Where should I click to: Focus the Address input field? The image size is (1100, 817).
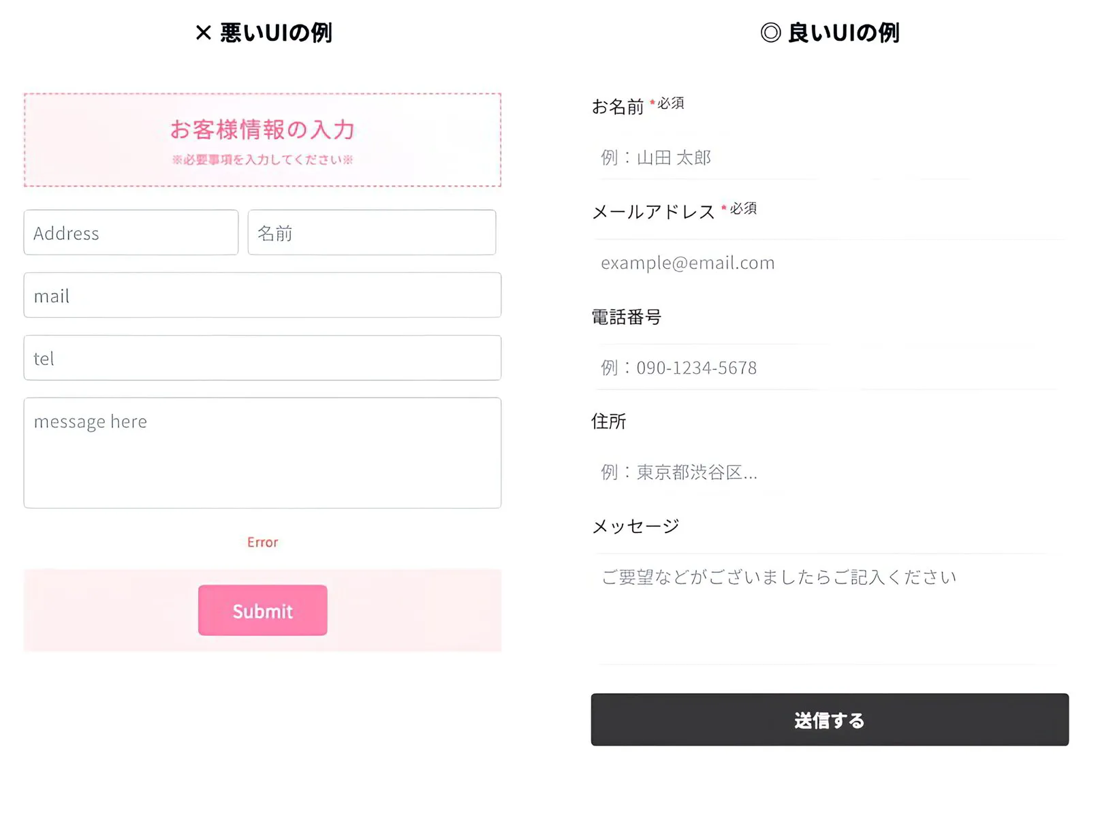coord(131,233)
